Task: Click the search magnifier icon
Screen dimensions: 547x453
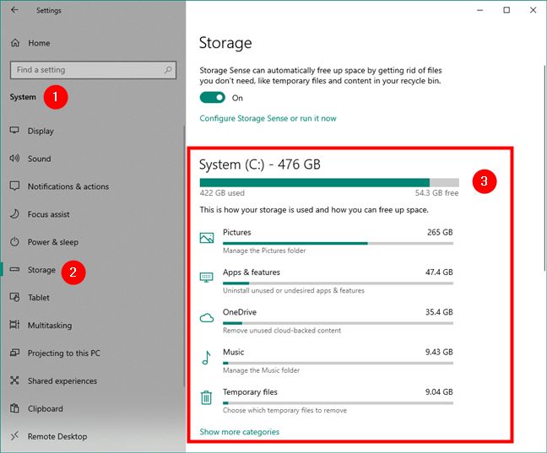Action: point(168,70)
